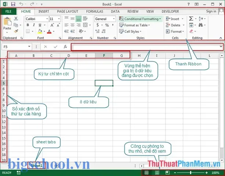Decrease decimal places
This screenshot has height=176, width=225.
[x=104, y=31]
